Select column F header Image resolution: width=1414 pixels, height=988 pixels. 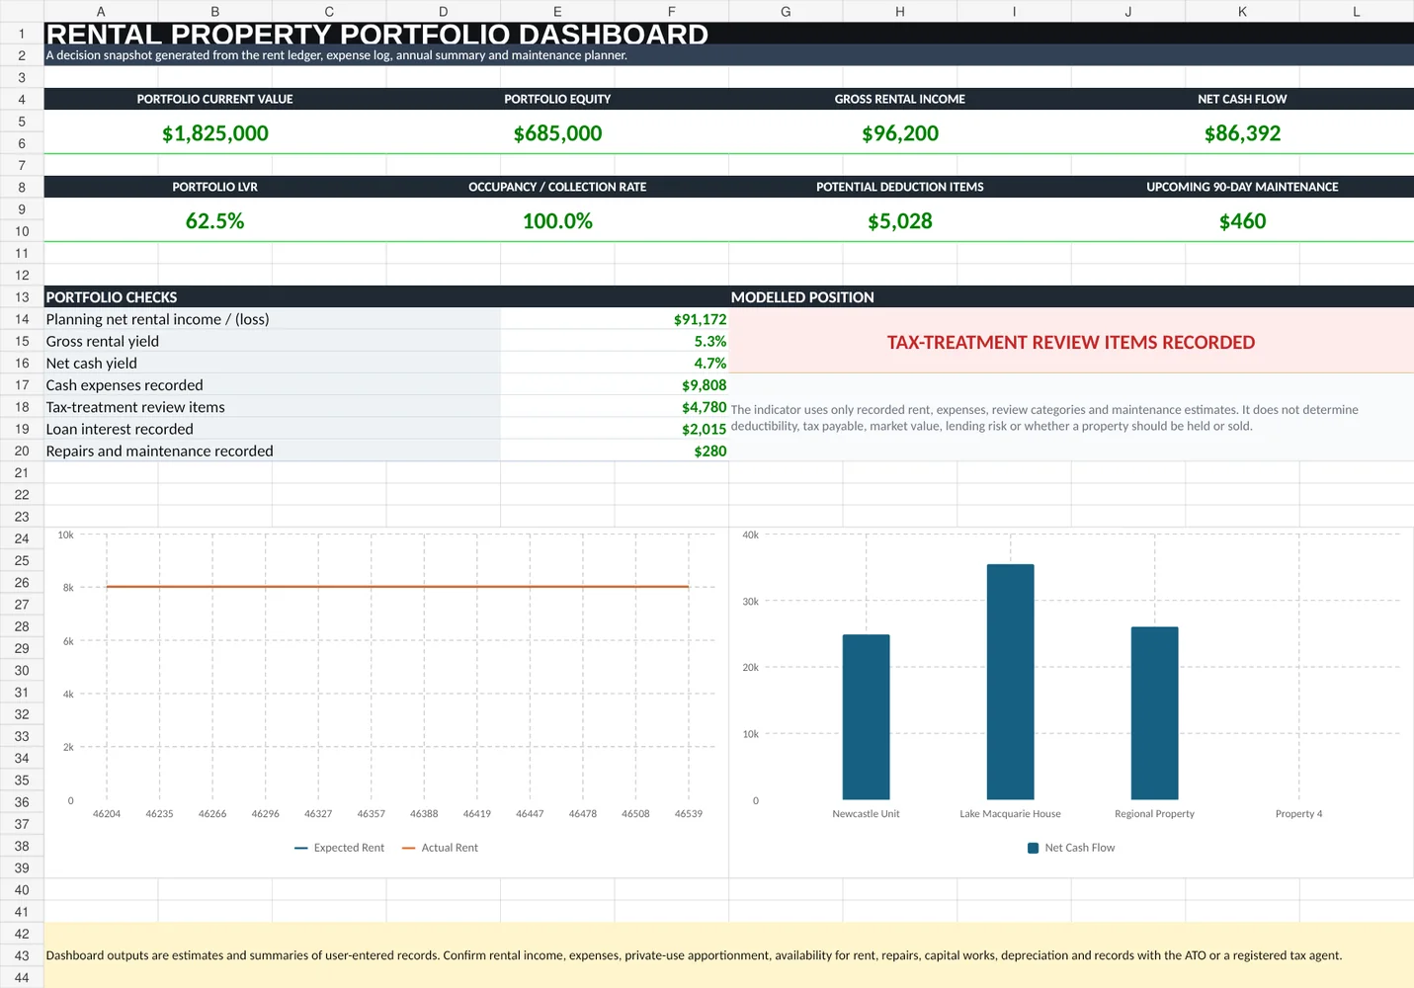672,12
